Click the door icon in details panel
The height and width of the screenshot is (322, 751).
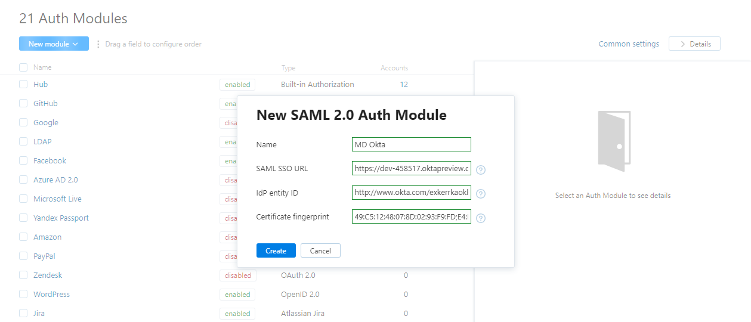(x=612, y=141)
